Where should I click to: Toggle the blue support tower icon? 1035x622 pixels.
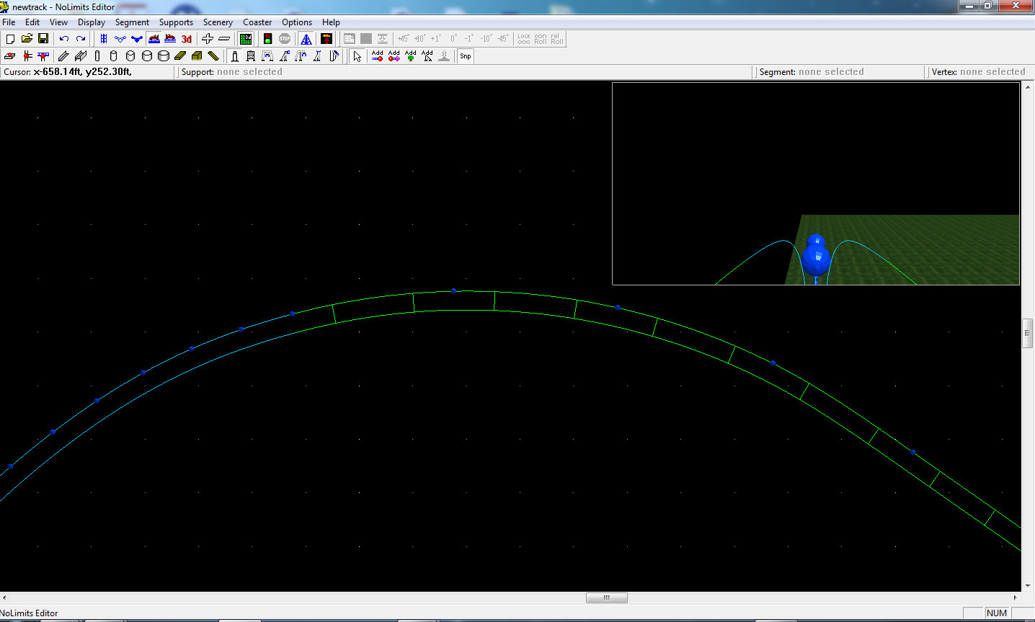pos(306,39)
